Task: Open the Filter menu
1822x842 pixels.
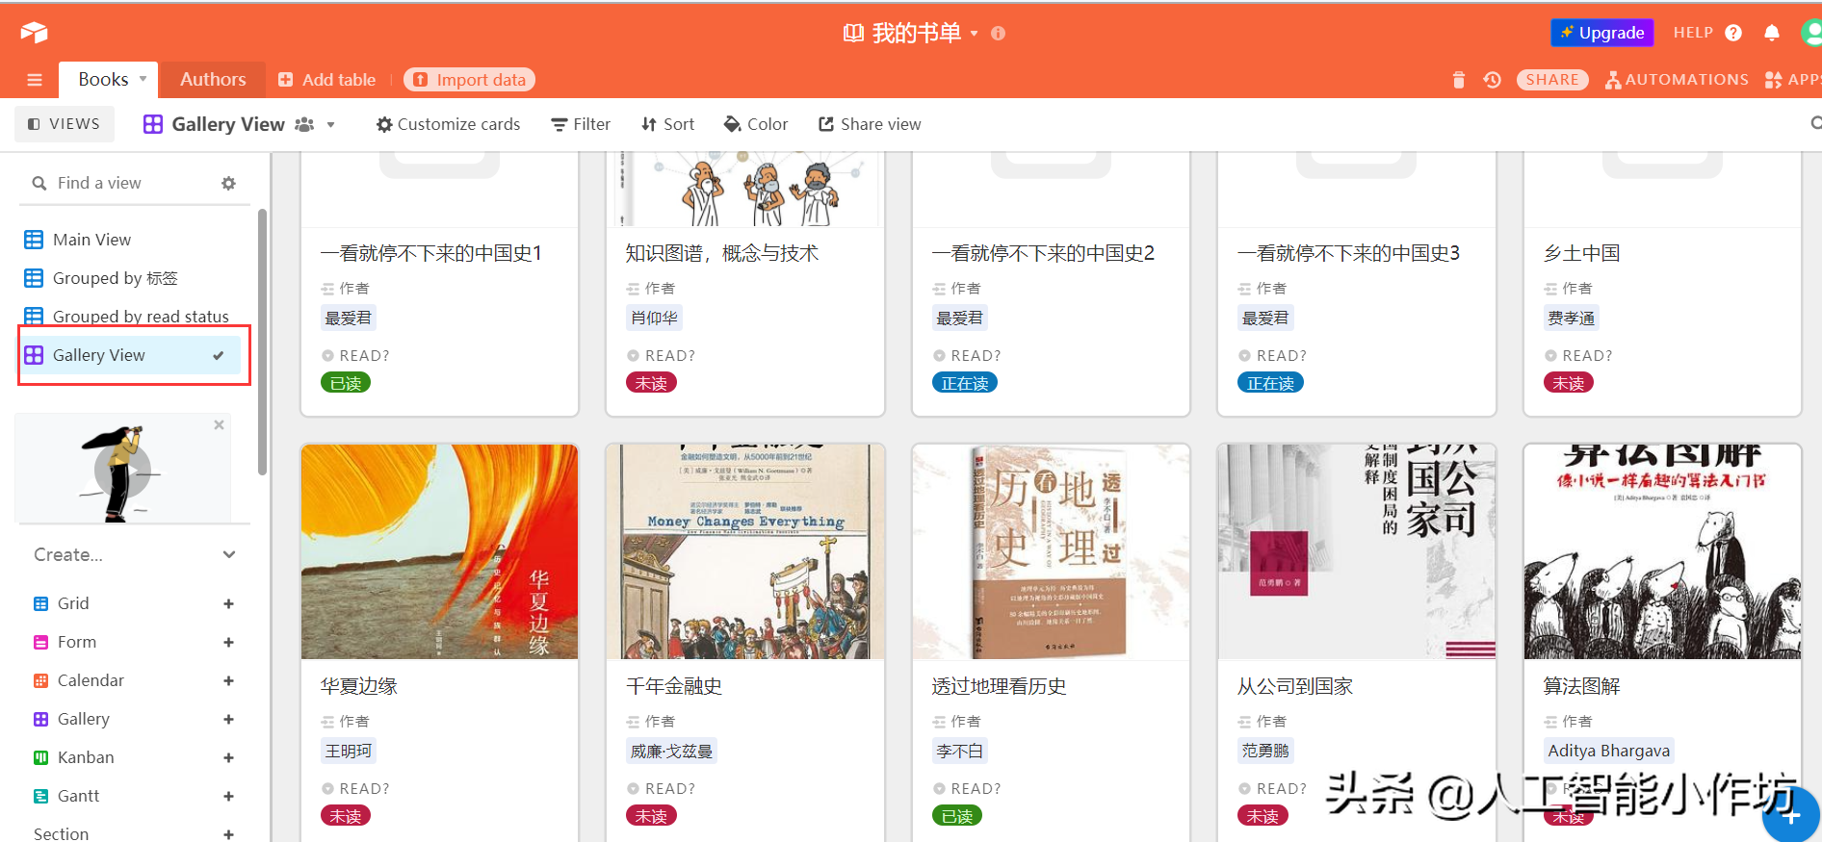Action: [581, 124]
